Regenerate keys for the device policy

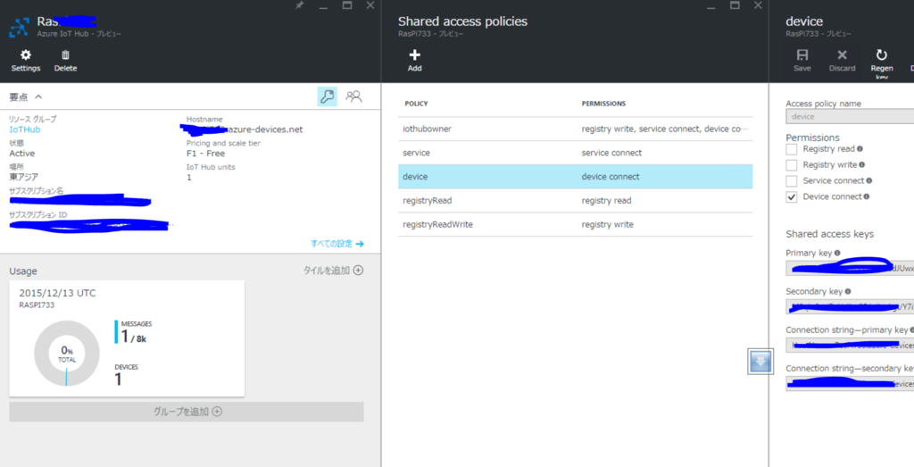pos(882,63)
